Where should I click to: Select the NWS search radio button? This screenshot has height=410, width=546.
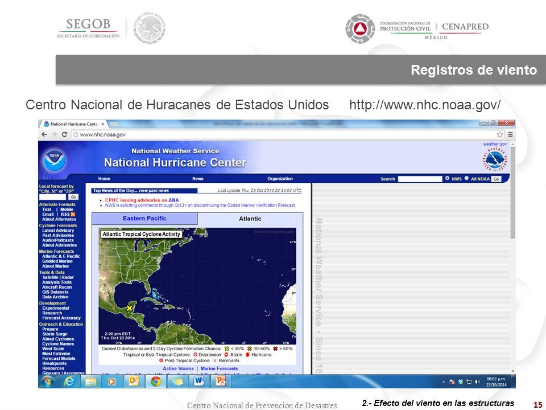point(447,178)
